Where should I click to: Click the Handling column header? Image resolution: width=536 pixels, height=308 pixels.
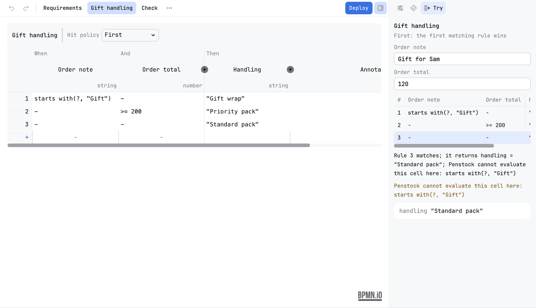[247, 70]
